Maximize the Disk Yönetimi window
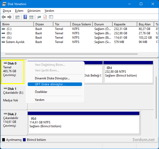The image size is (159, 149). pyautogui.click(x=141, y=4)
